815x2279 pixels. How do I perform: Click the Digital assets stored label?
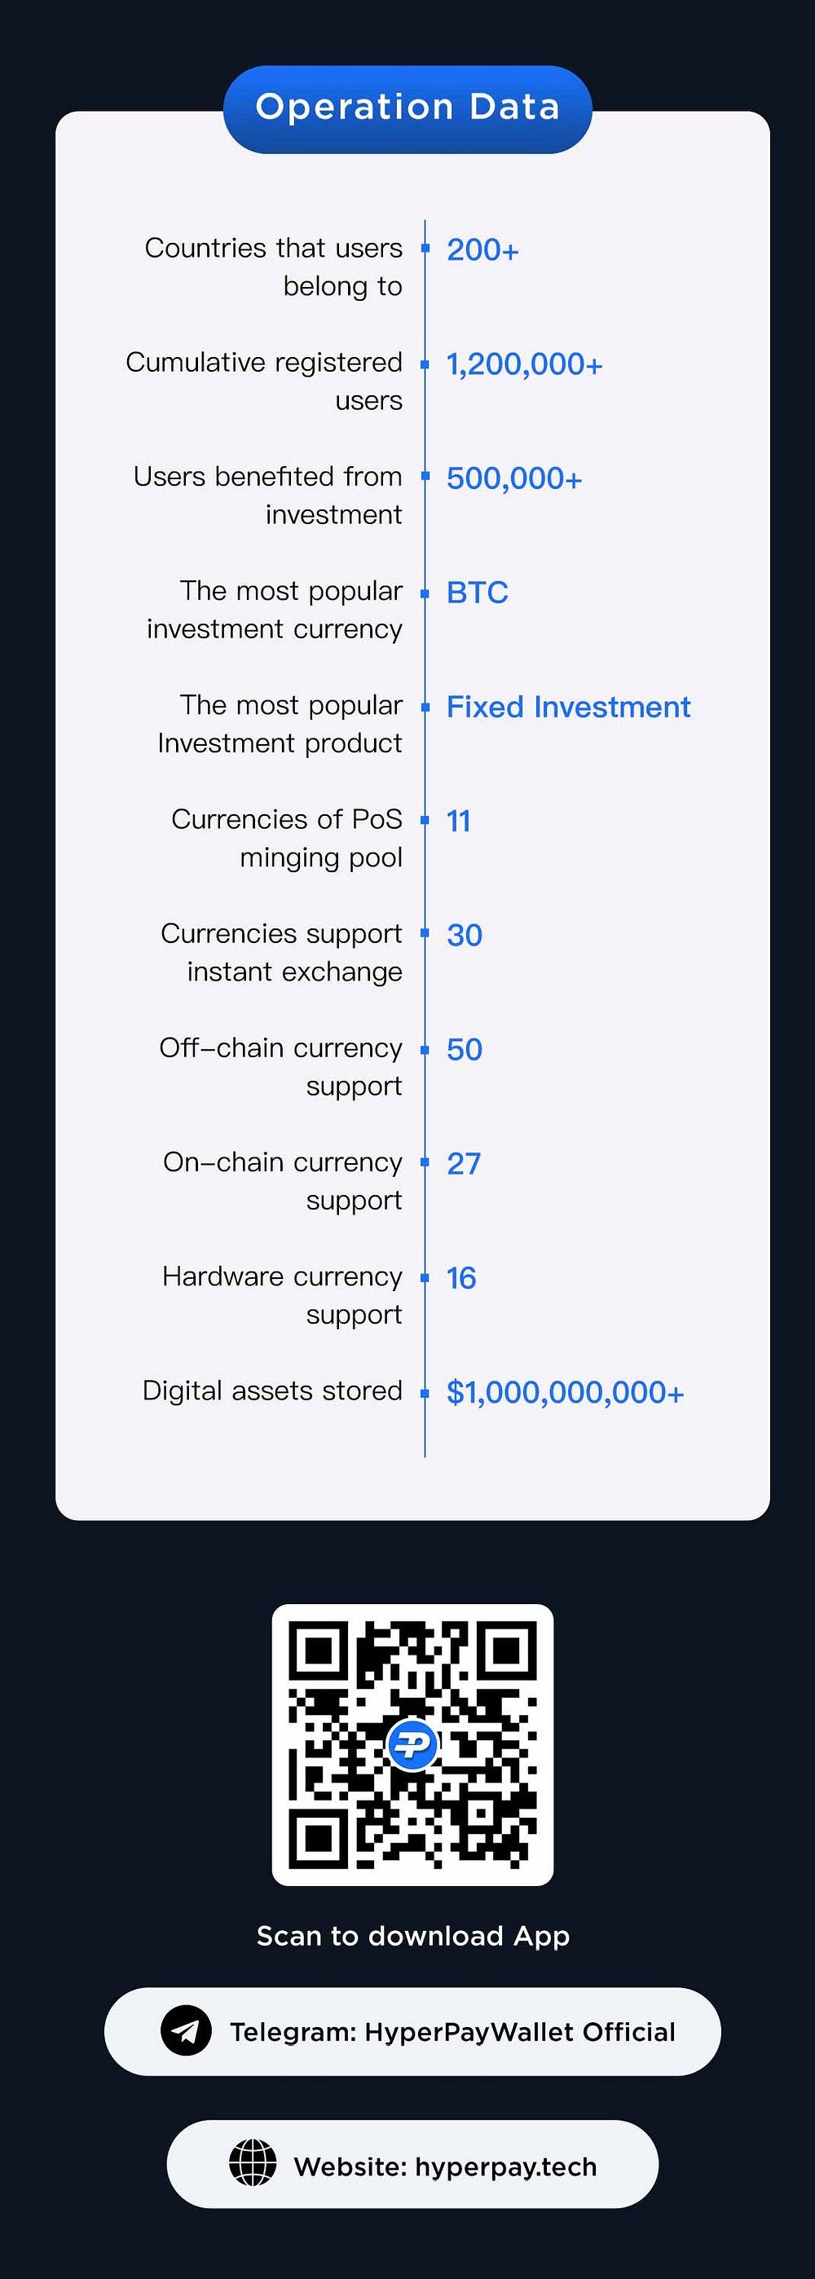coord(272,1391)
